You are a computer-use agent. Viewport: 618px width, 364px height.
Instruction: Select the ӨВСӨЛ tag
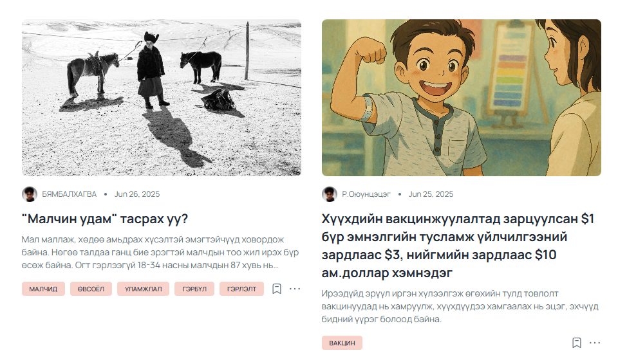coord(91,289)
